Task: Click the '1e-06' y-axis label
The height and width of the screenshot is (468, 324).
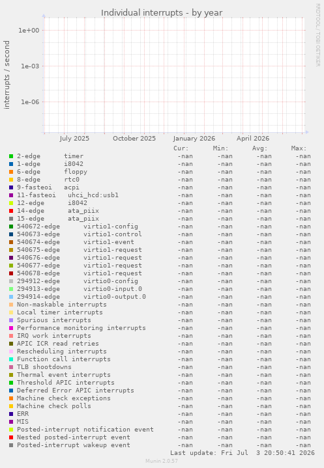Action: pyautogui.click(x=30, y=102)
